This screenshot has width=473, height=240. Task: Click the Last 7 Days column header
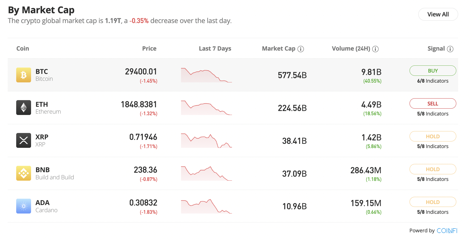[215, 48]
